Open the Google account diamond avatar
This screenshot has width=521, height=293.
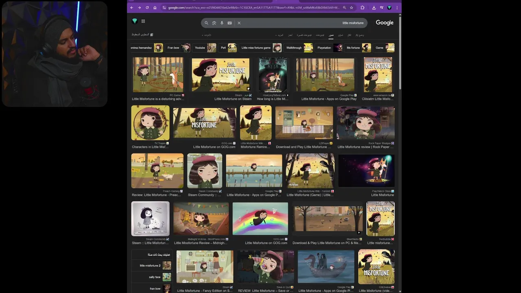point(135,21)
